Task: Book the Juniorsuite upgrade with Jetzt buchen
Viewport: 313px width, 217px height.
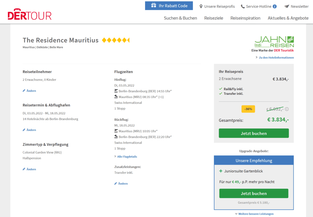Action: coord(254,193)
